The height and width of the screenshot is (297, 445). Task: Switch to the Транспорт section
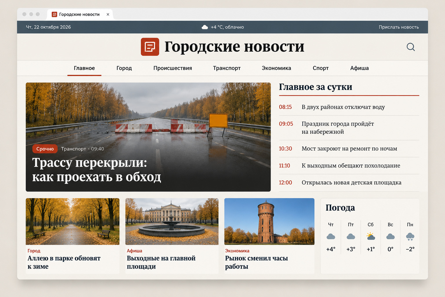point(227,68)
